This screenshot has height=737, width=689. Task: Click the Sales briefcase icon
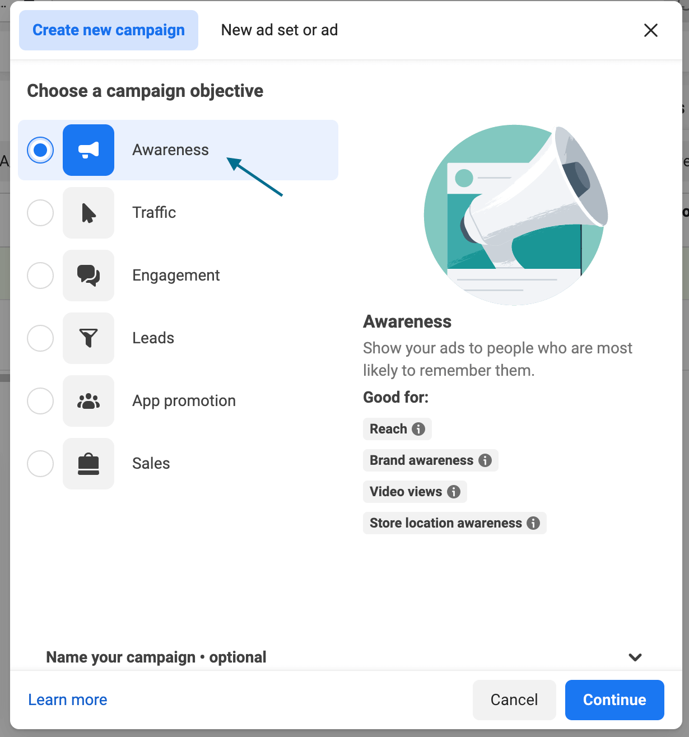[x=88, y=464]
